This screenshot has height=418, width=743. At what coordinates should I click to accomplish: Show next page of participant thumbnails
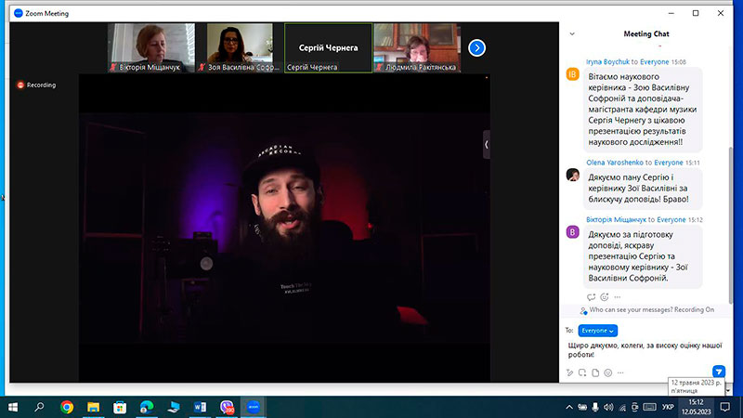coord(476,48)
